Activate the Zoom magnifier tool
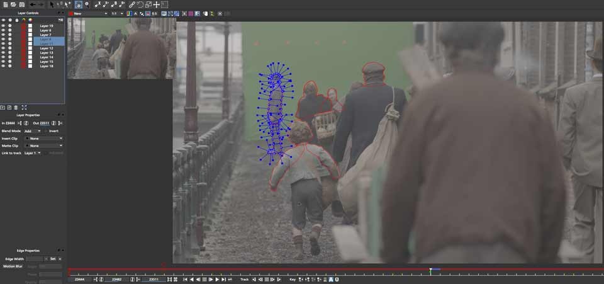This screenshot has width=604, height=284. pos(87,4)
